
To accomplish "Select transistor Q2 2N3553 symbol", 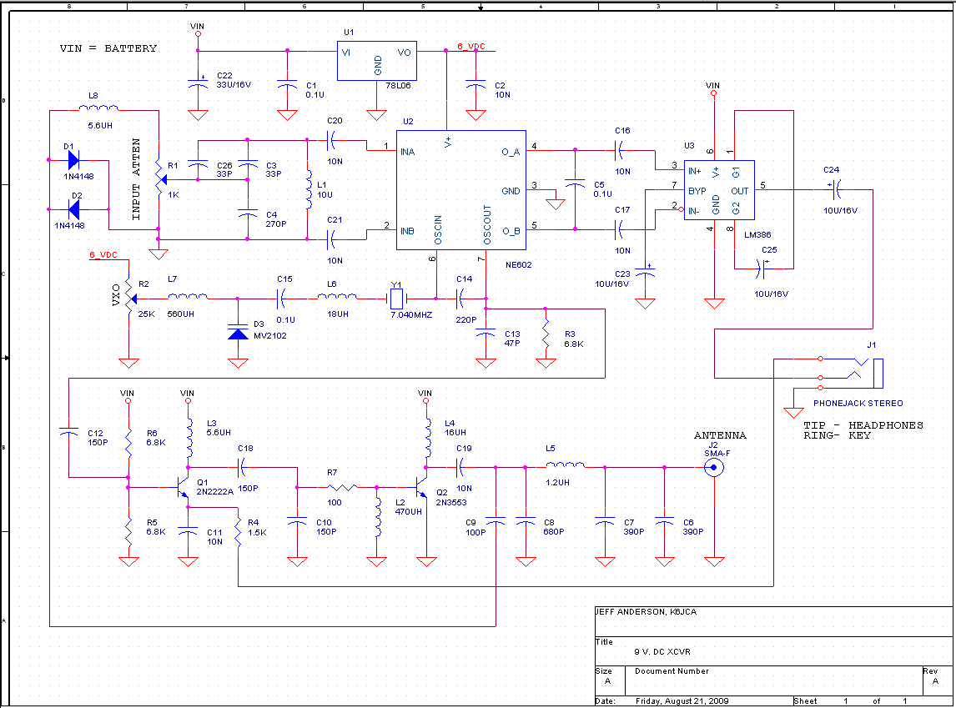I will pyautogui.click(x=420, y=488).
